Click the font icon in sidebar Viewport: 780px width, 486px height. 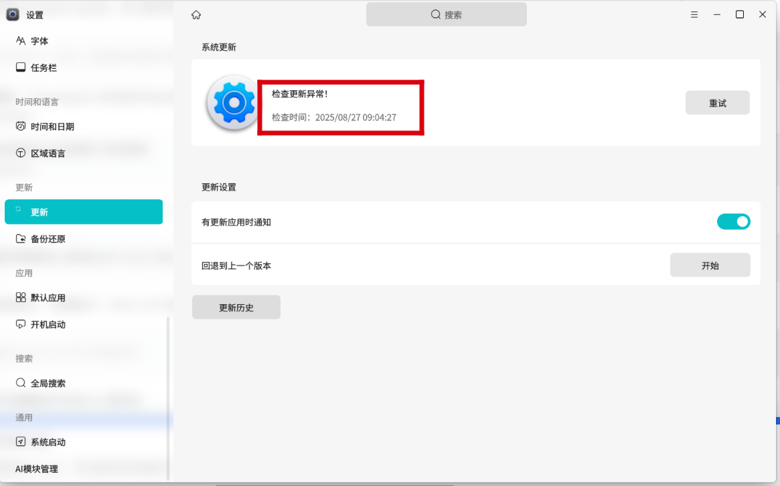click(x=21, y=41)
